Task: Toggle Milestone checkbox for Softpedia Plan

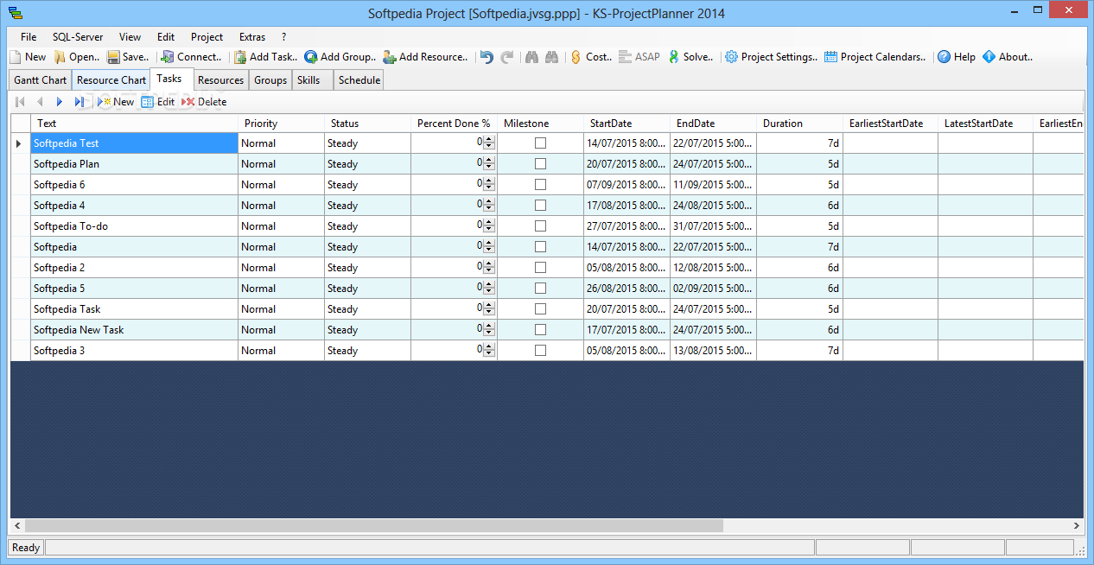Action: tap(540, 164)
